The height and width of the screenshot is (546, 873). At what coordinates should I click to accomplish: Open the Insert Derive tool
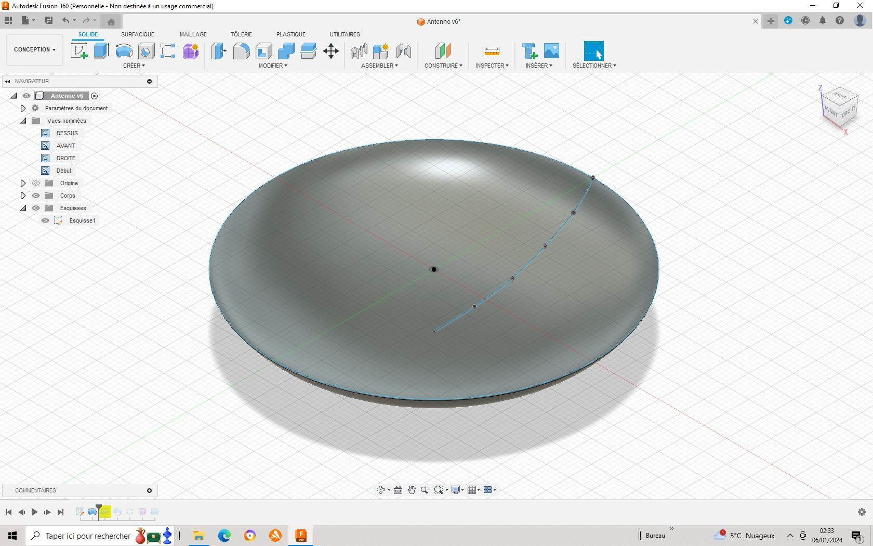pos(530,51)
